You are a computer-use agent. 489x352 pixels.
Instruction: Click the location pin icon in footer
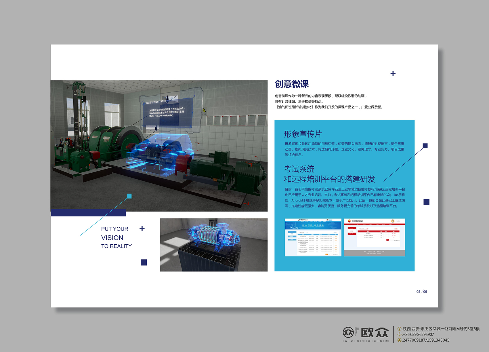[399, 329]
